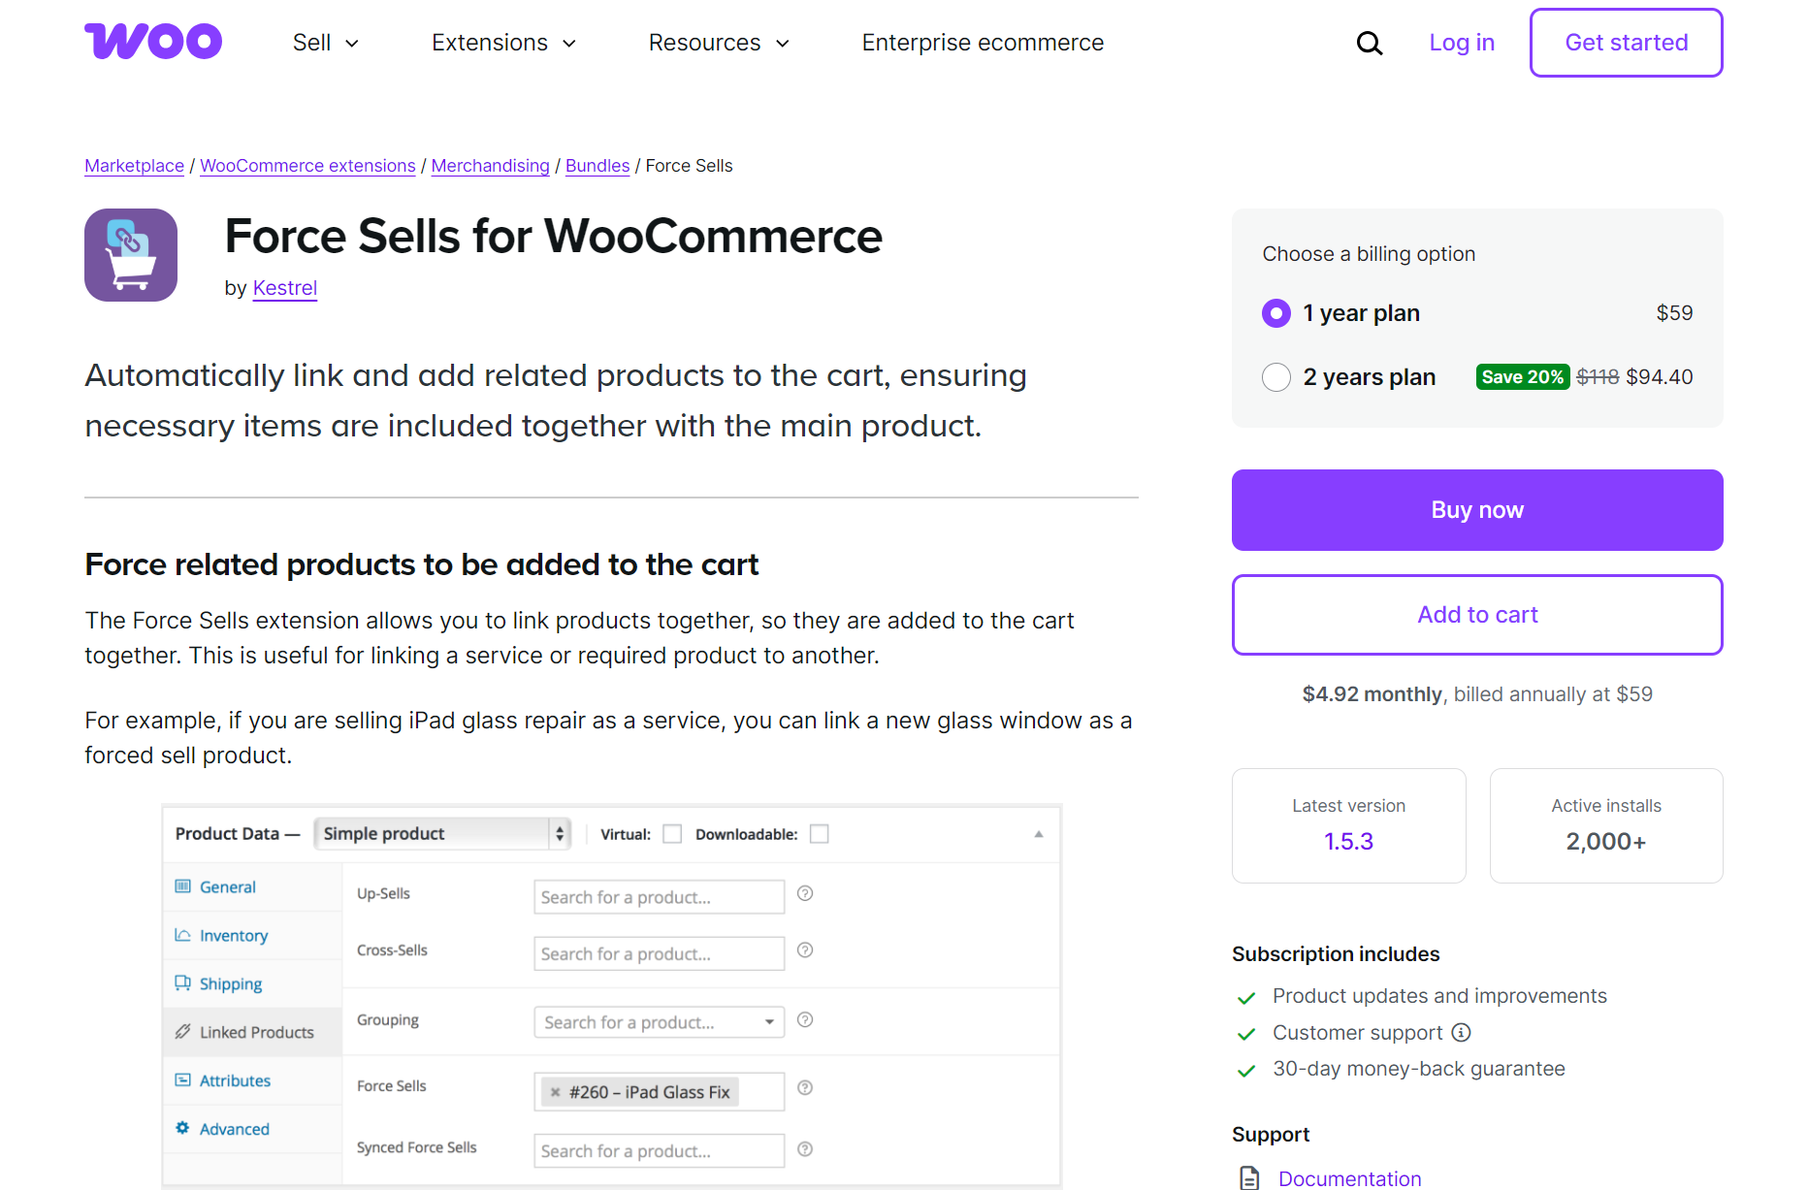The height and width of the screenshot is (1190, 1808).
Task: Open the Linked Products tab label
Action: [257, 1033]
